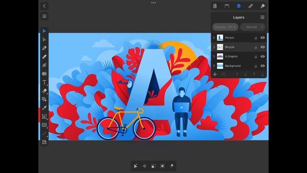Select the Rectangle shape tool

[44, 125]
